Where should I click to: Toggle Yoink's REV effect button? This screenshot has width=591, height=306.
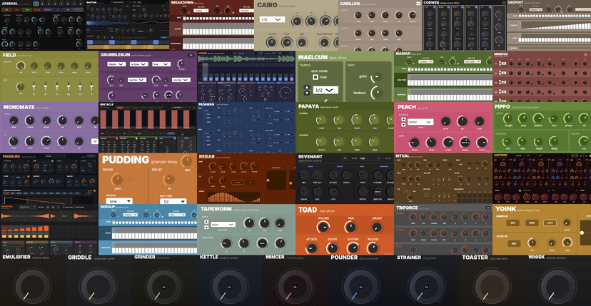click(x=513, y=243)
